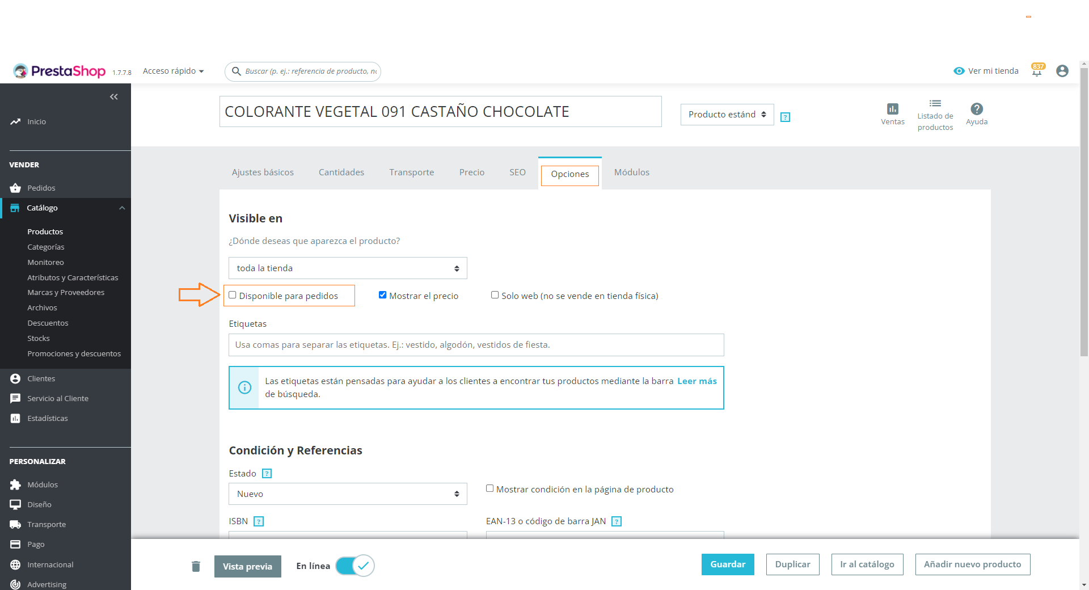Image resolution: width=1089 pixels, height=590 pixels.
Task: Open the toda la tienda visibility dropdown
Action: tap(348, 268)
